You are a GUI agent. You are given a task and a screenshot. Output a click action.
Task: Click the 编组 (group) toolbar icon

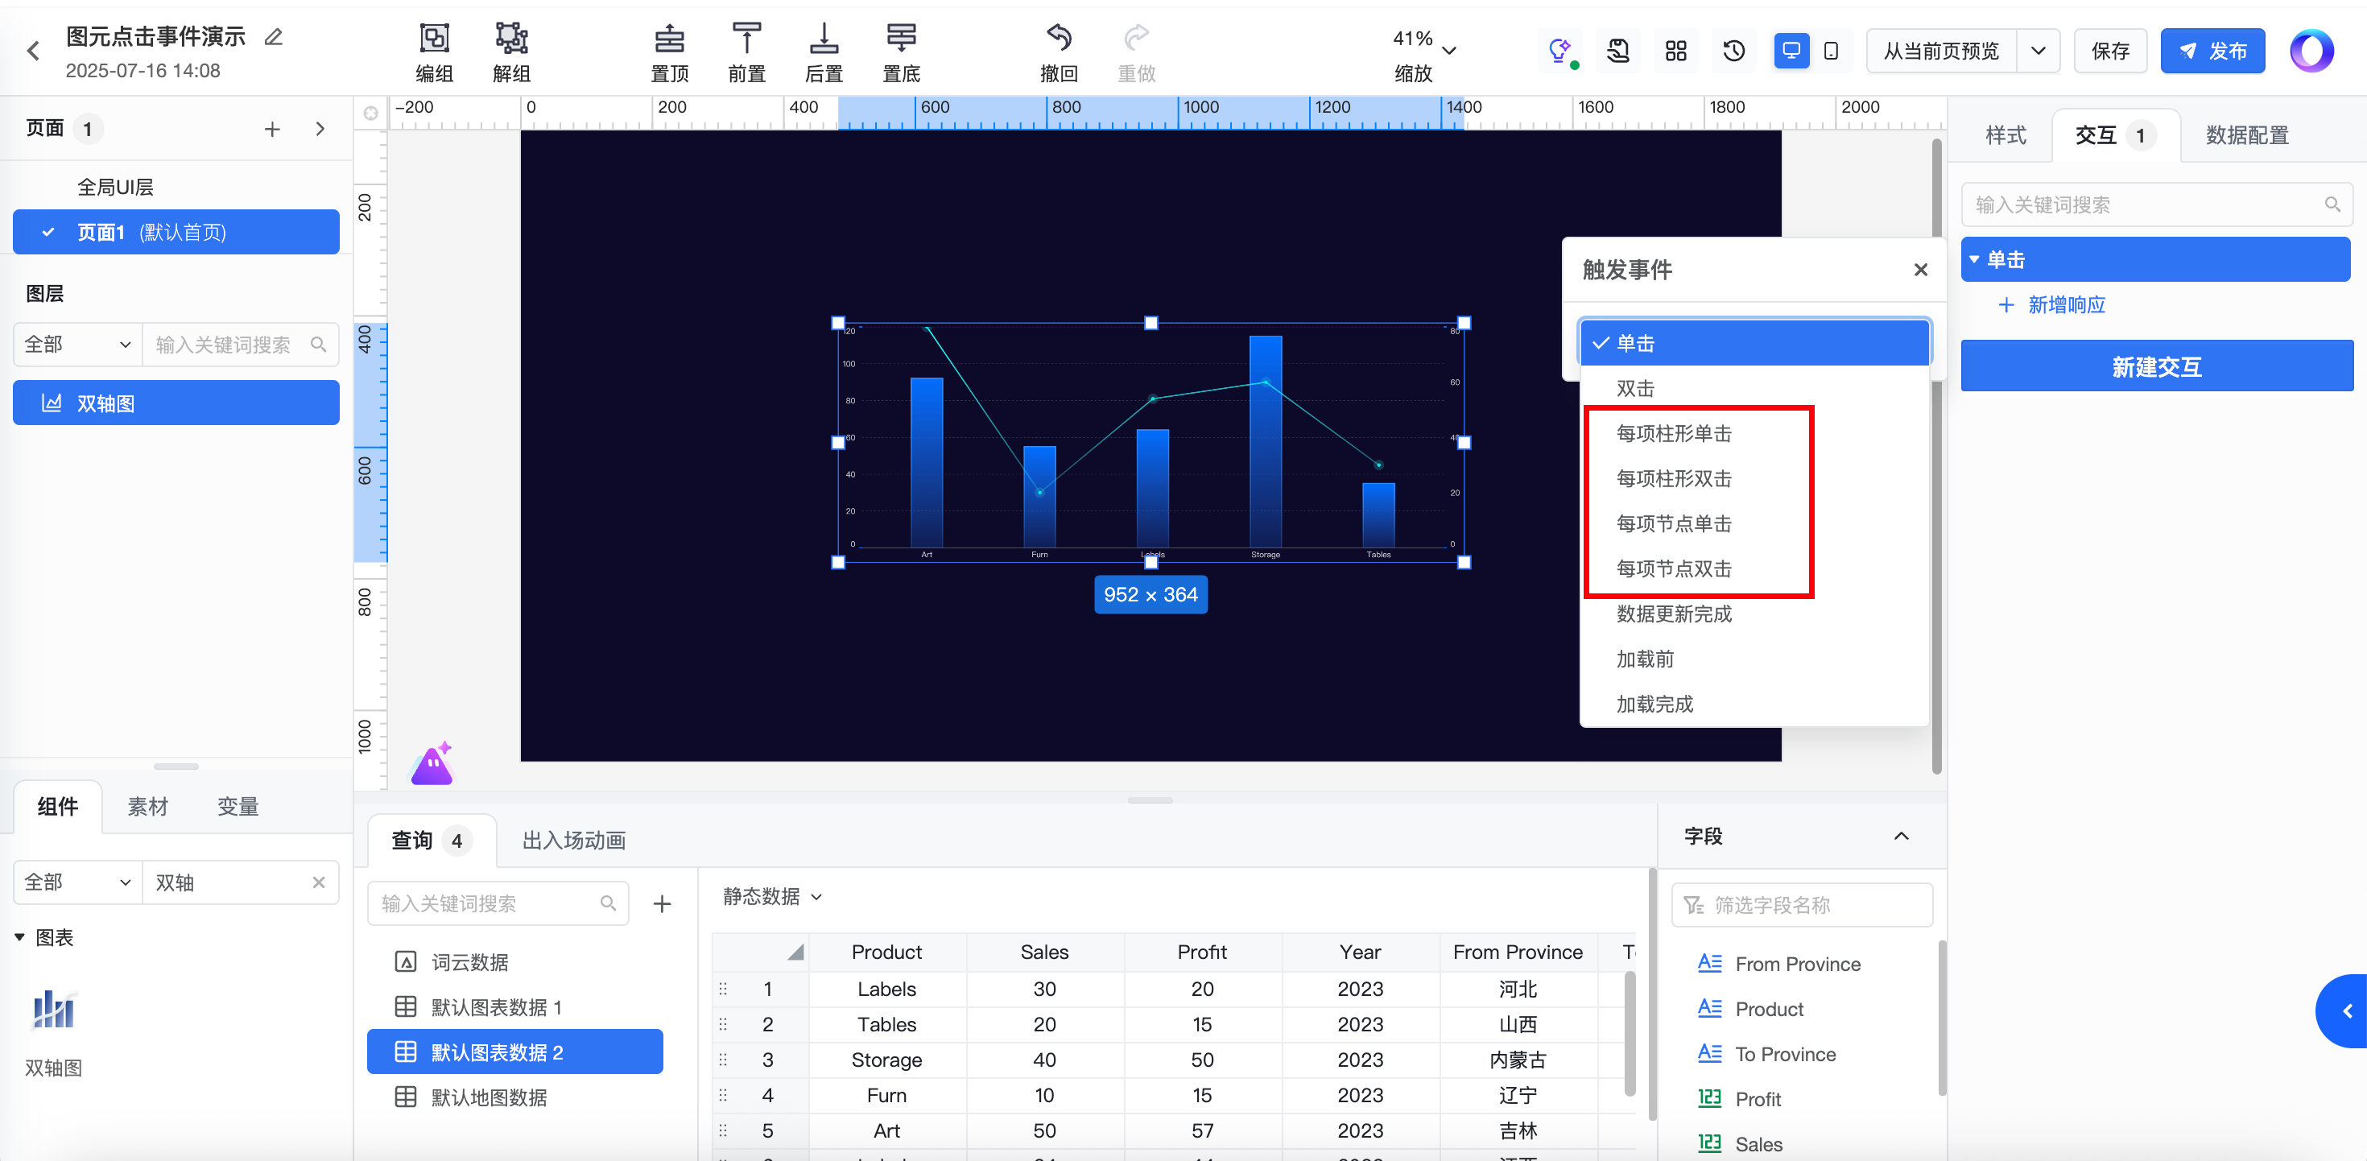point(434,39)
